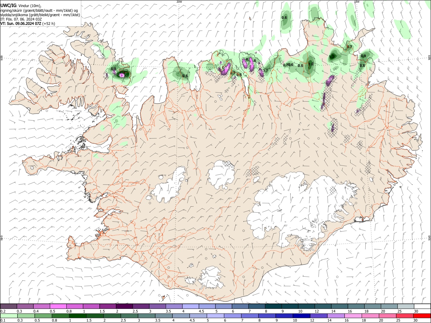Click the top legend swatch between 2 and 2.5
The height and width of the screenshot is (323, 431).
(124, 306)
